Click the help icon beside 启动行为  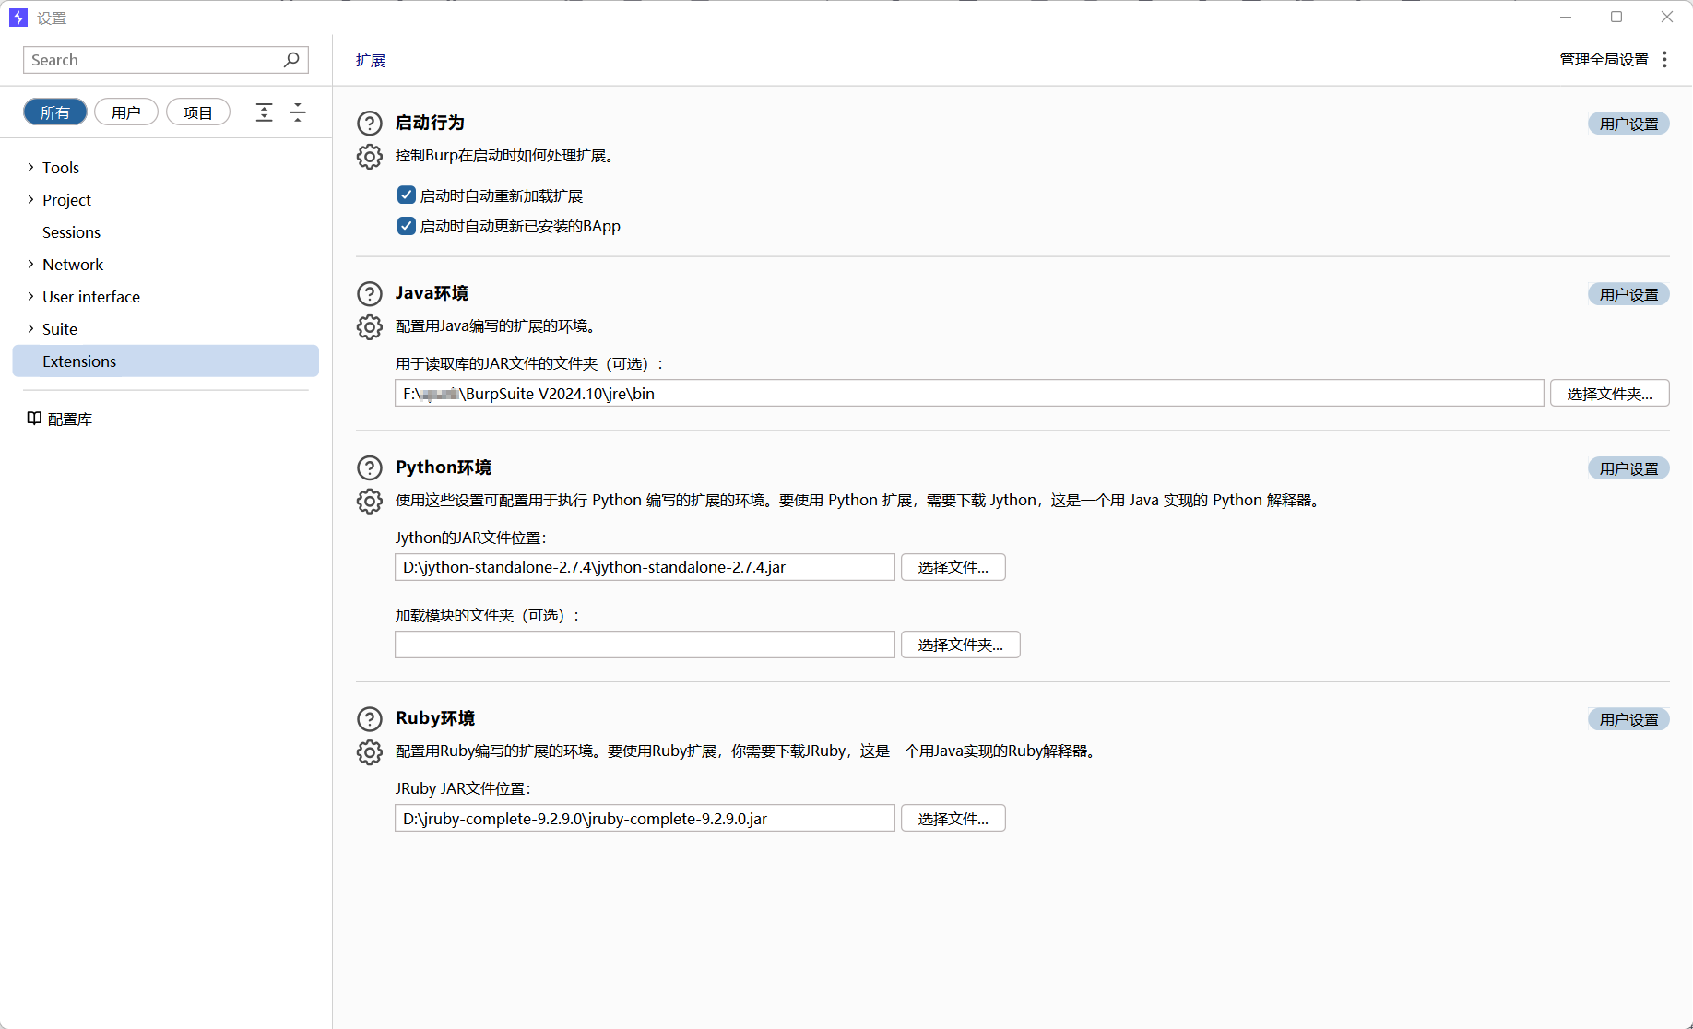(x=369, y=123)
